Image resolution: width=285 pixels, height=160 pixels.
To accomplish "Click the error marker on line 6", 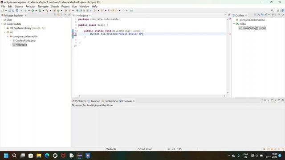I will (73, 34).
